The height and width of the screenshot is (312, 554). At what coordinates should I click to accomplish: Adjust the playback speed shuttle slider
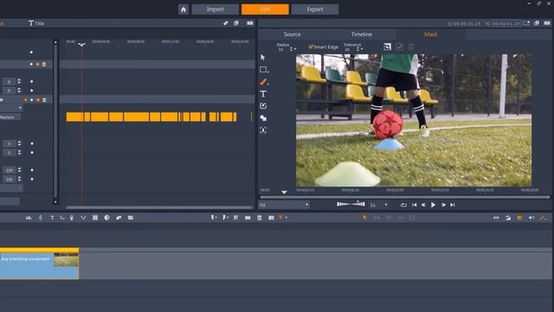(351, 205)
